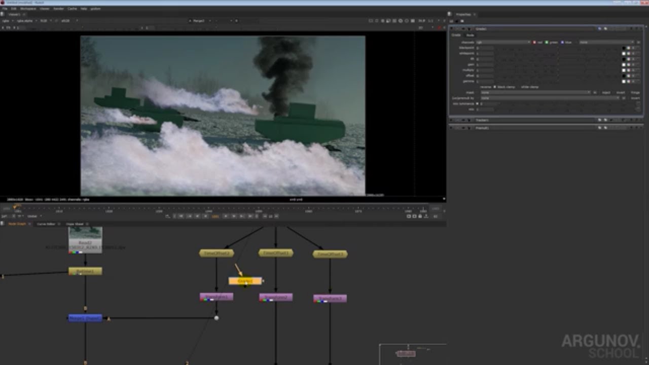This screenshot has height=365, width=649.
Task: Select the TimeOffset1 node
Action: [x=275, y=252]
